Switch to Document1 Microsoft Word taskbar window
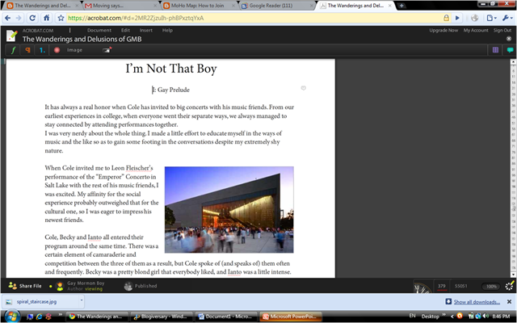Screen dimensions: 517x323 pos(226,317)
